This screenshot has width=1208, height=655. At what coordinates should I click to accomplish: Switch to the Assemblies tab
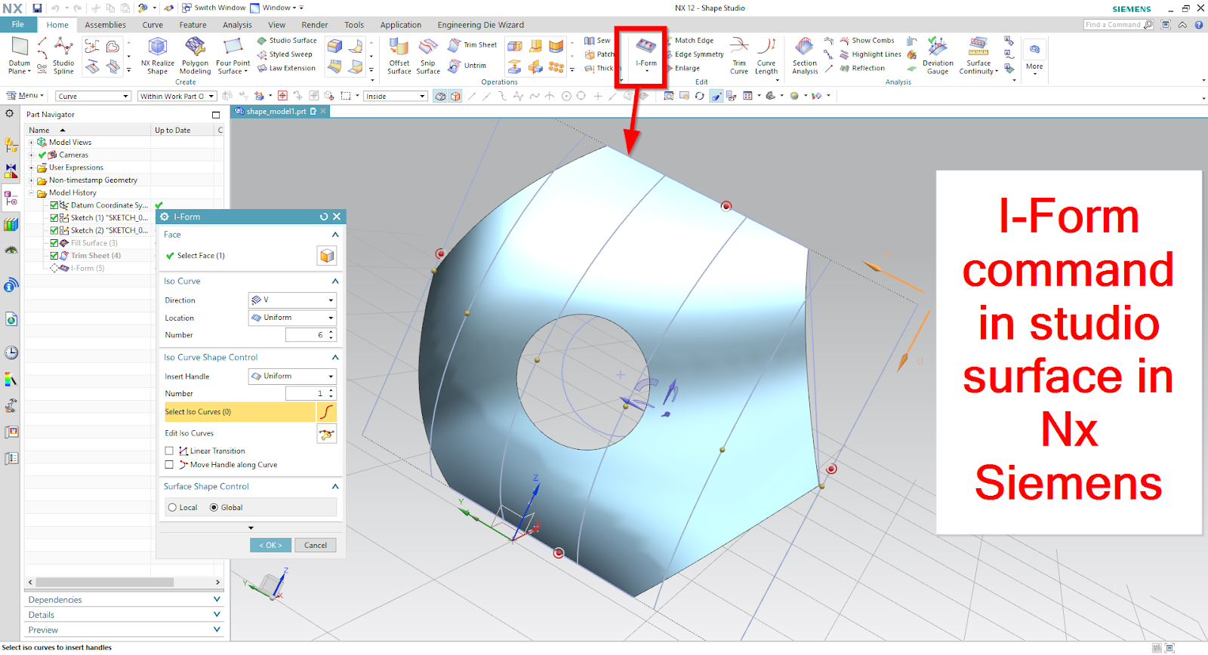(105, 25)
